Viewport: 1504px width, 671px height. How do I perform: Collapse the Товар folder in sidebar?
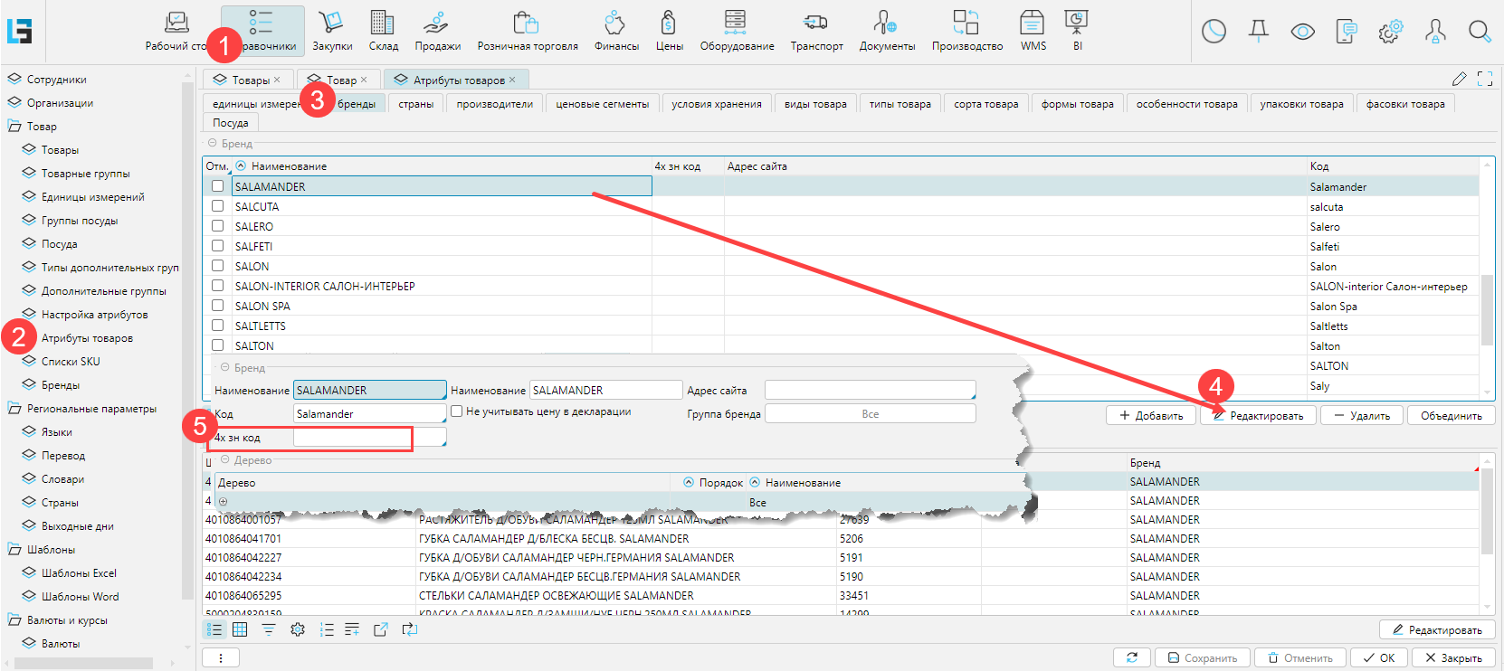pyautogui.click(x=14, y=127)
